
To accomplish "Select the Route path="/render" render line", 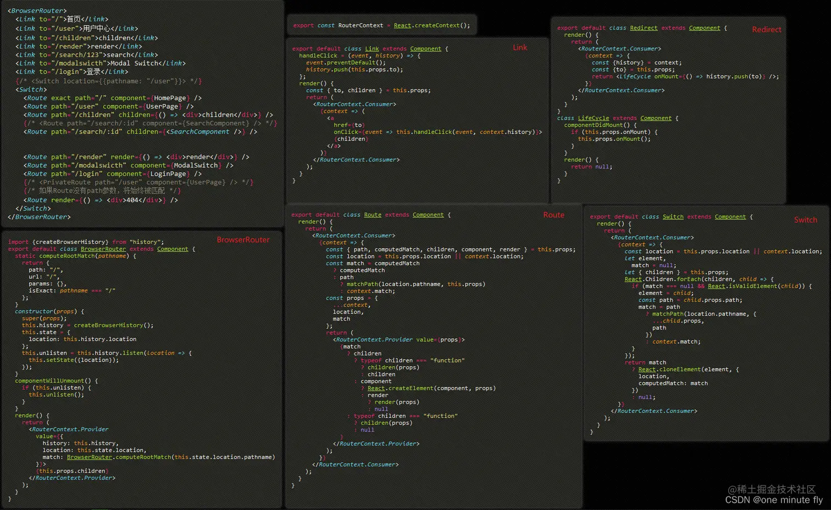I will (136, 157).
